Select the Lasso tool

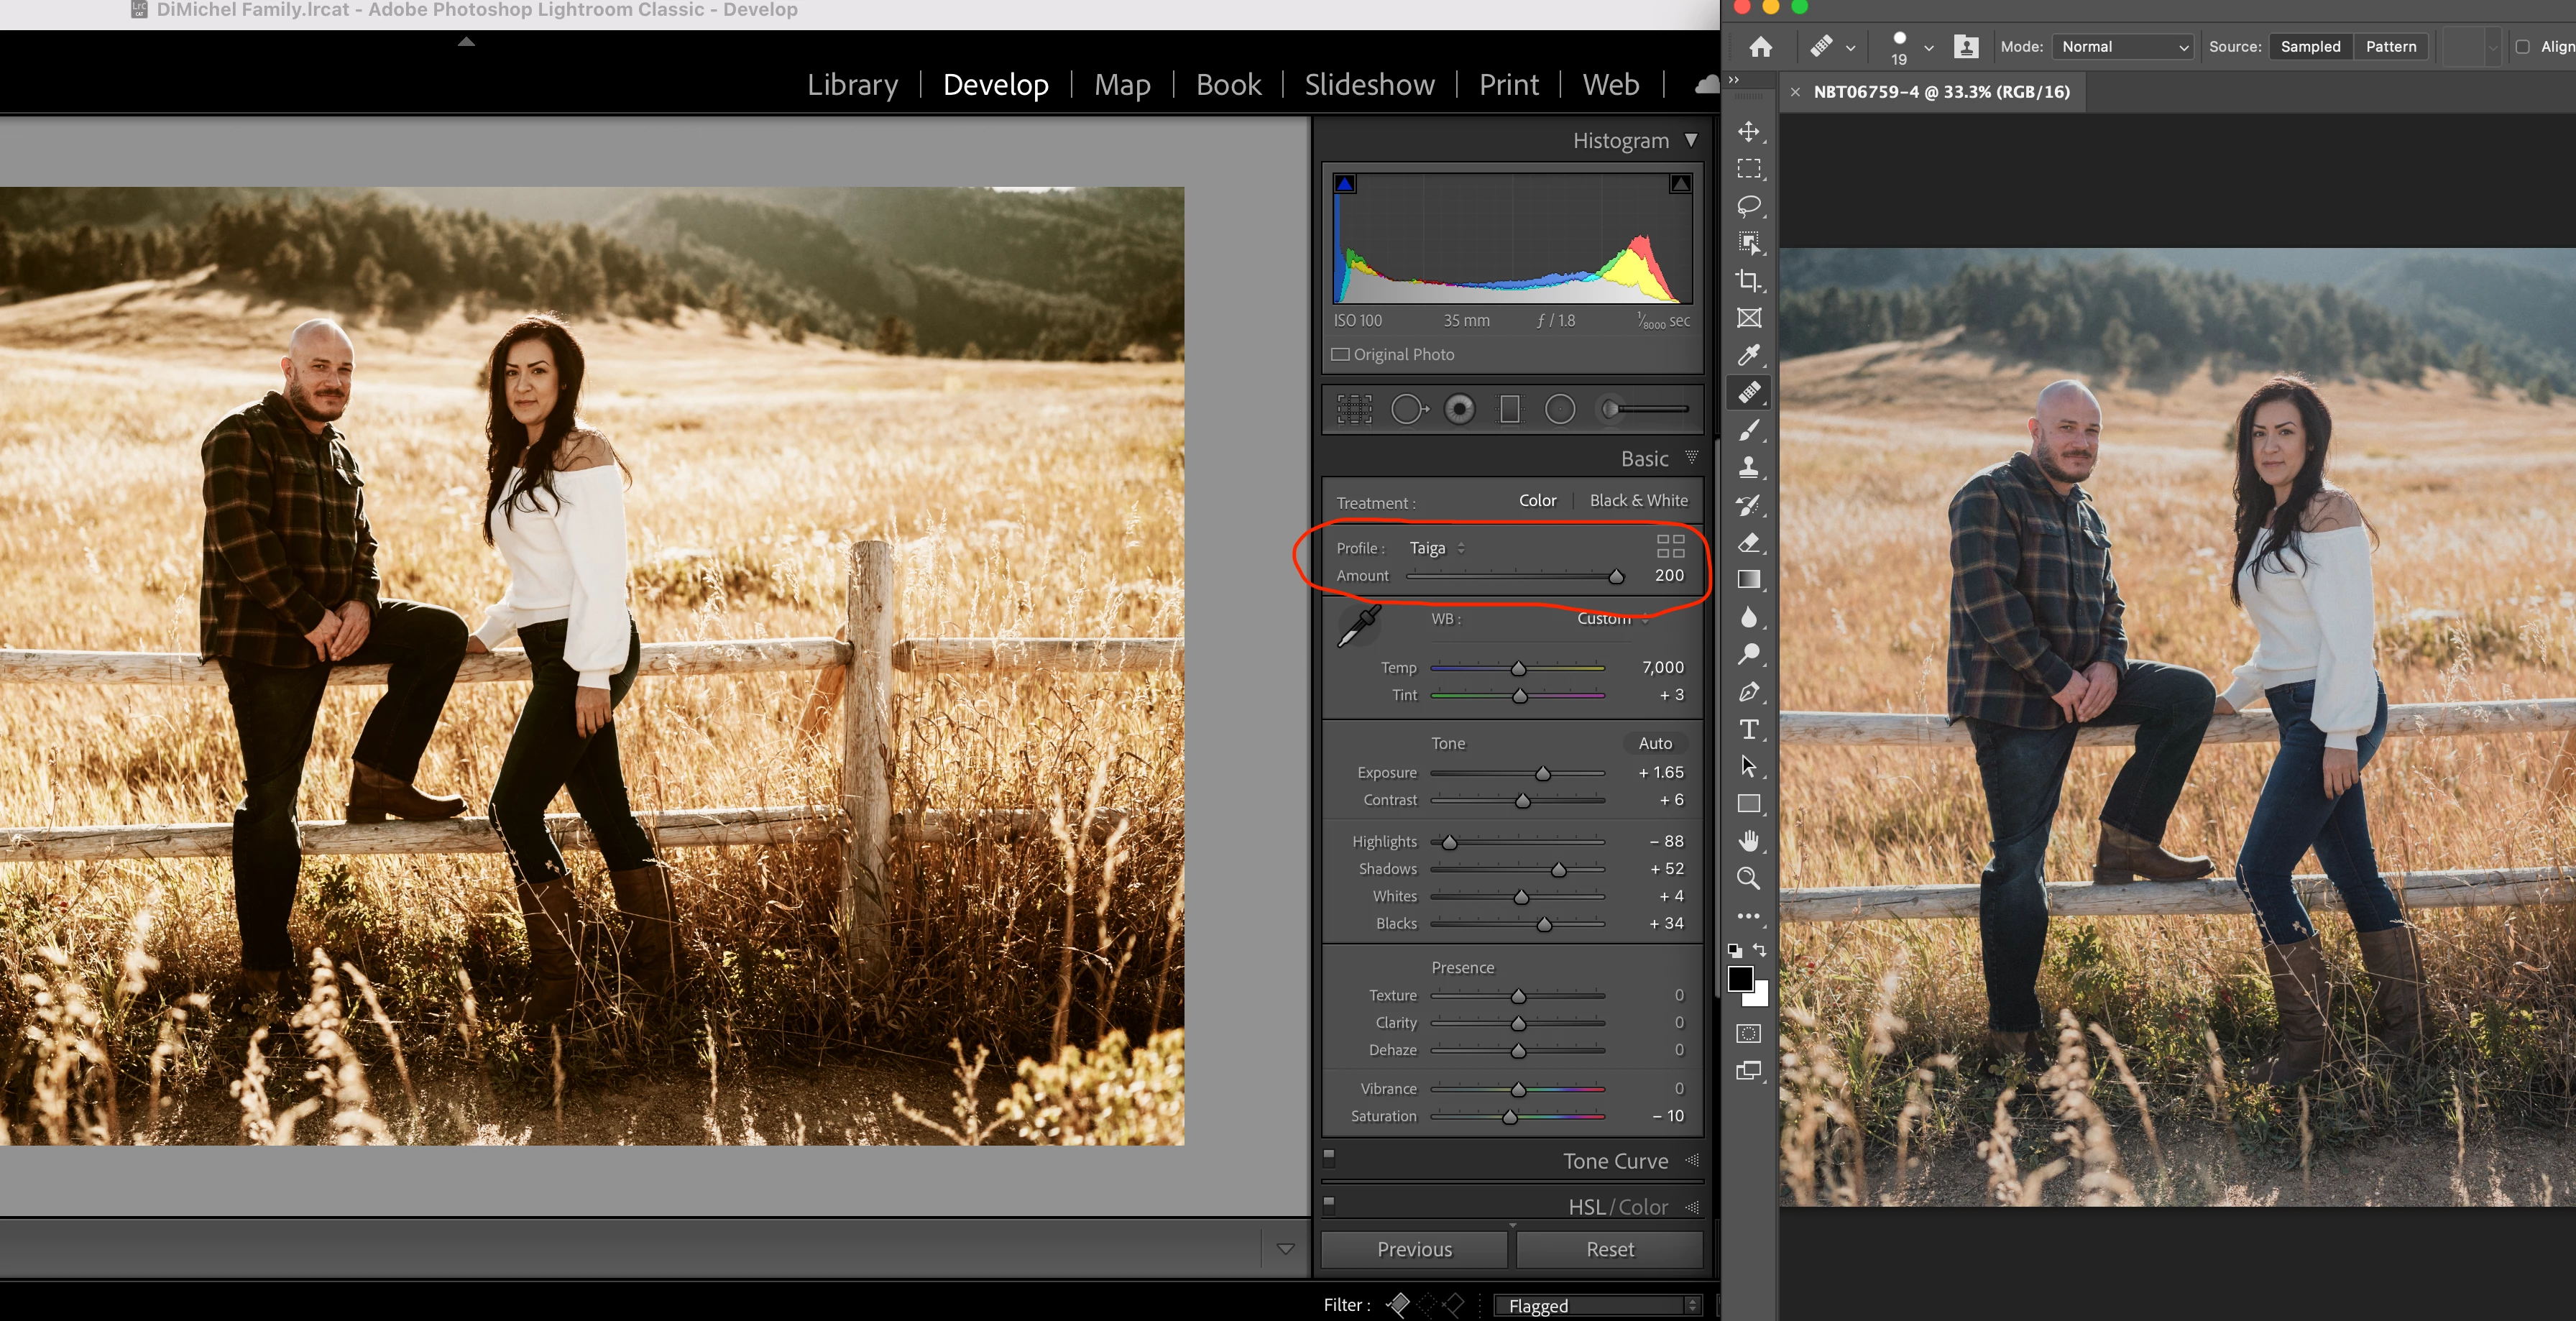click(x=1748, y=206)
